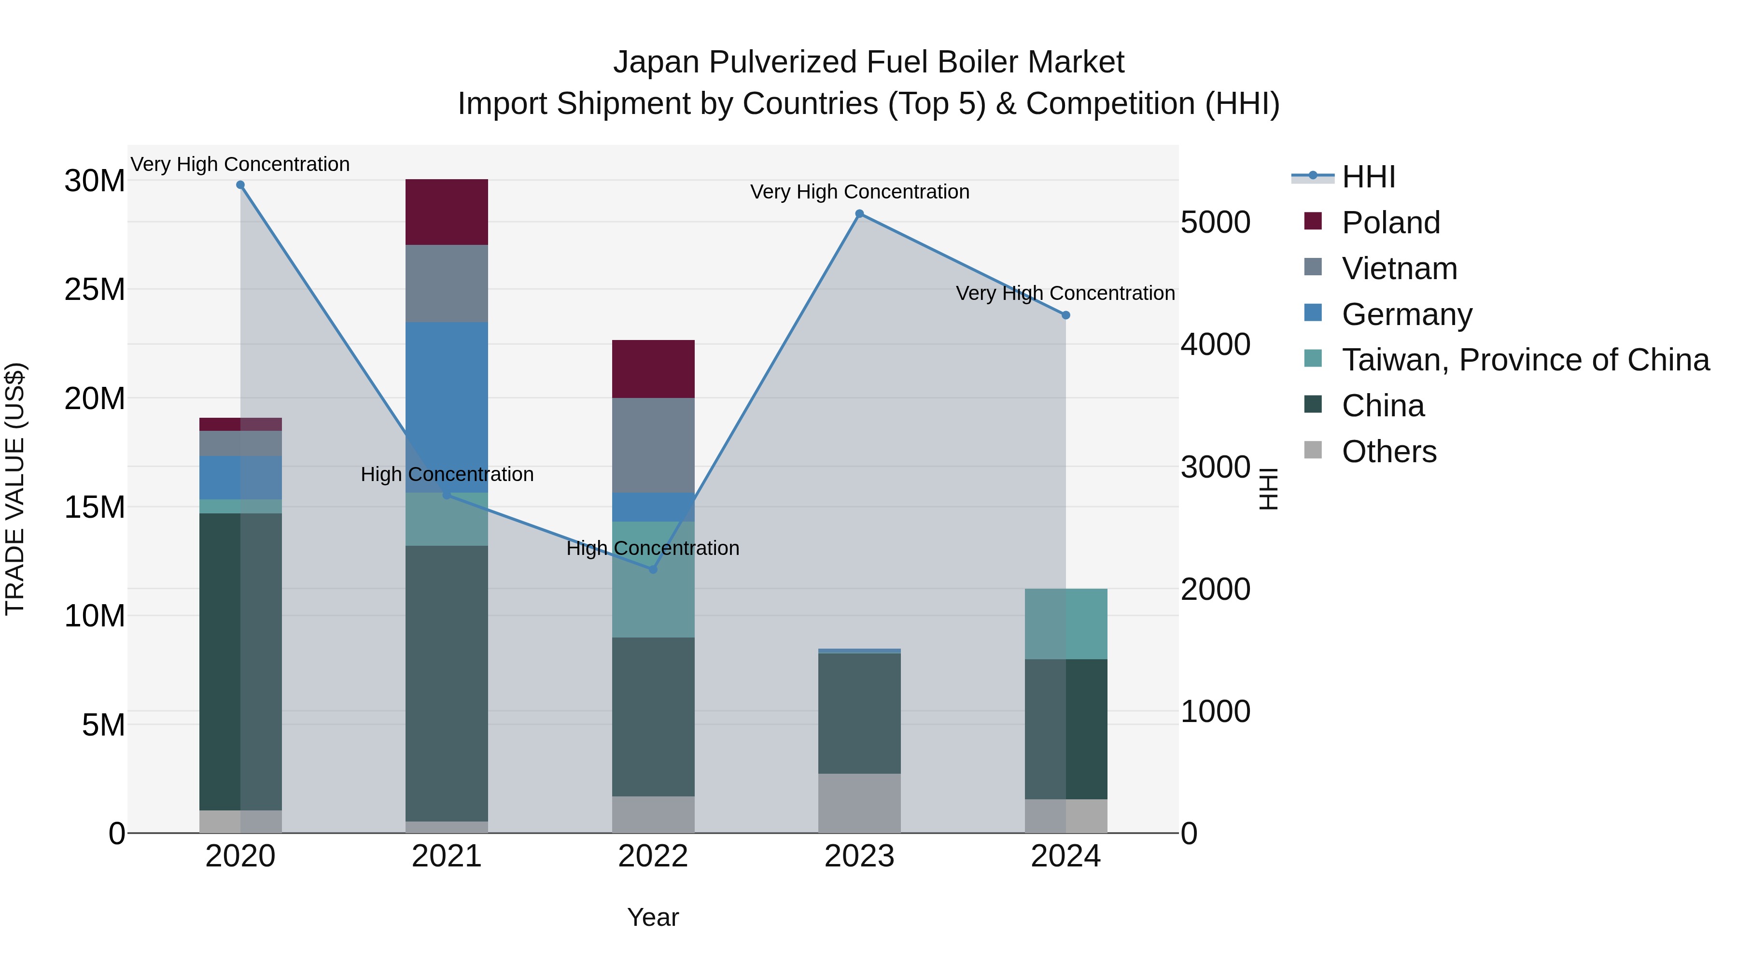Select the China segment of the 2023 bar
The image size is (1738, 978).
coord(859,713)
